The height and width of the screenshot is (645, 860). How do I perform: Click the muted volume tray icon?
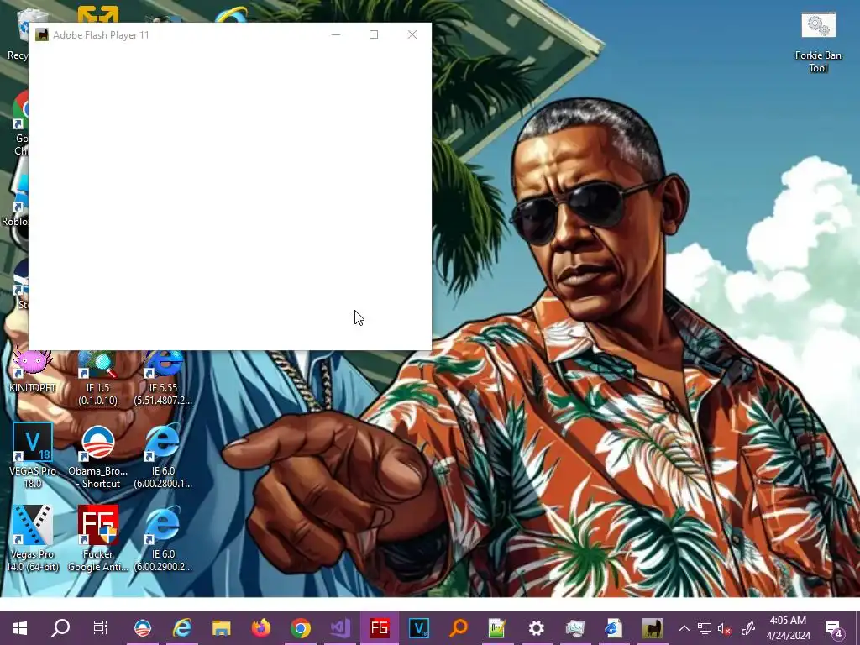(x=725, y=628)
